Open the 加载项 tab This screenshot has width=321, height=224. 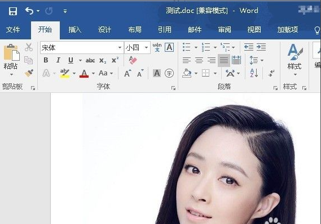tap(288, 30)
